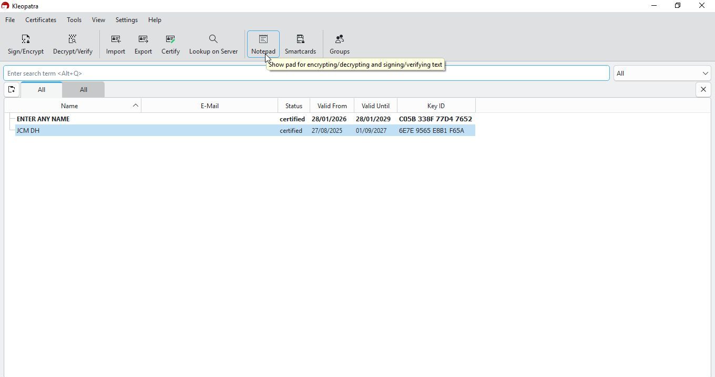715x377 pixels.
Task: Open the View menu
Action: [x=98, y=20]
